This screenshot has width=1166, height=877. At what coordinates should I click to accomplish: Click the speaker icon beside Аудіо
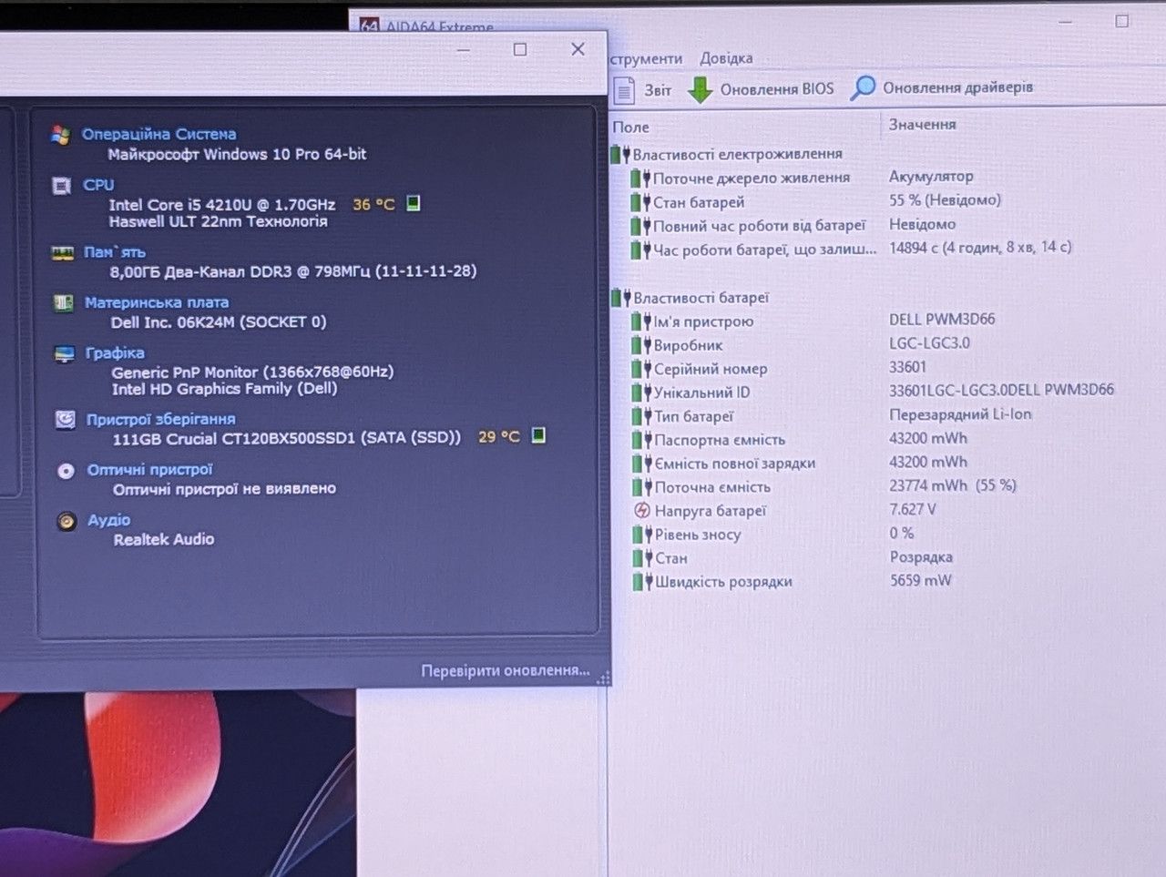[x=66, y=521]
